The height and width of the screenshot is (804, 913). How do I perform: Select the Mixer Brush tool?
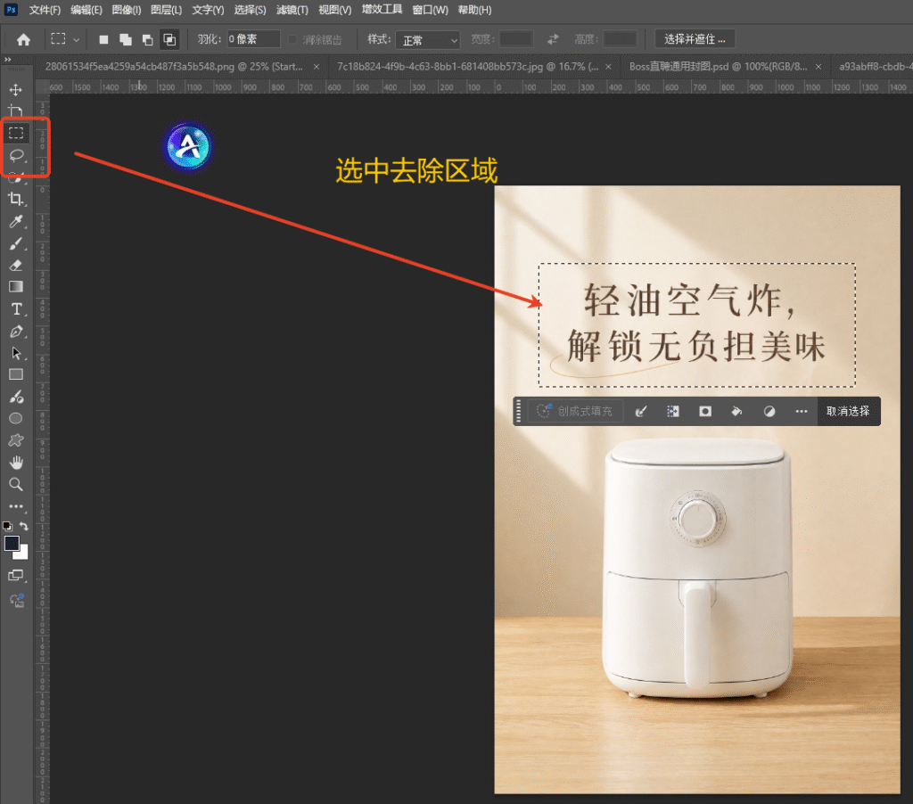coord(16,397)
